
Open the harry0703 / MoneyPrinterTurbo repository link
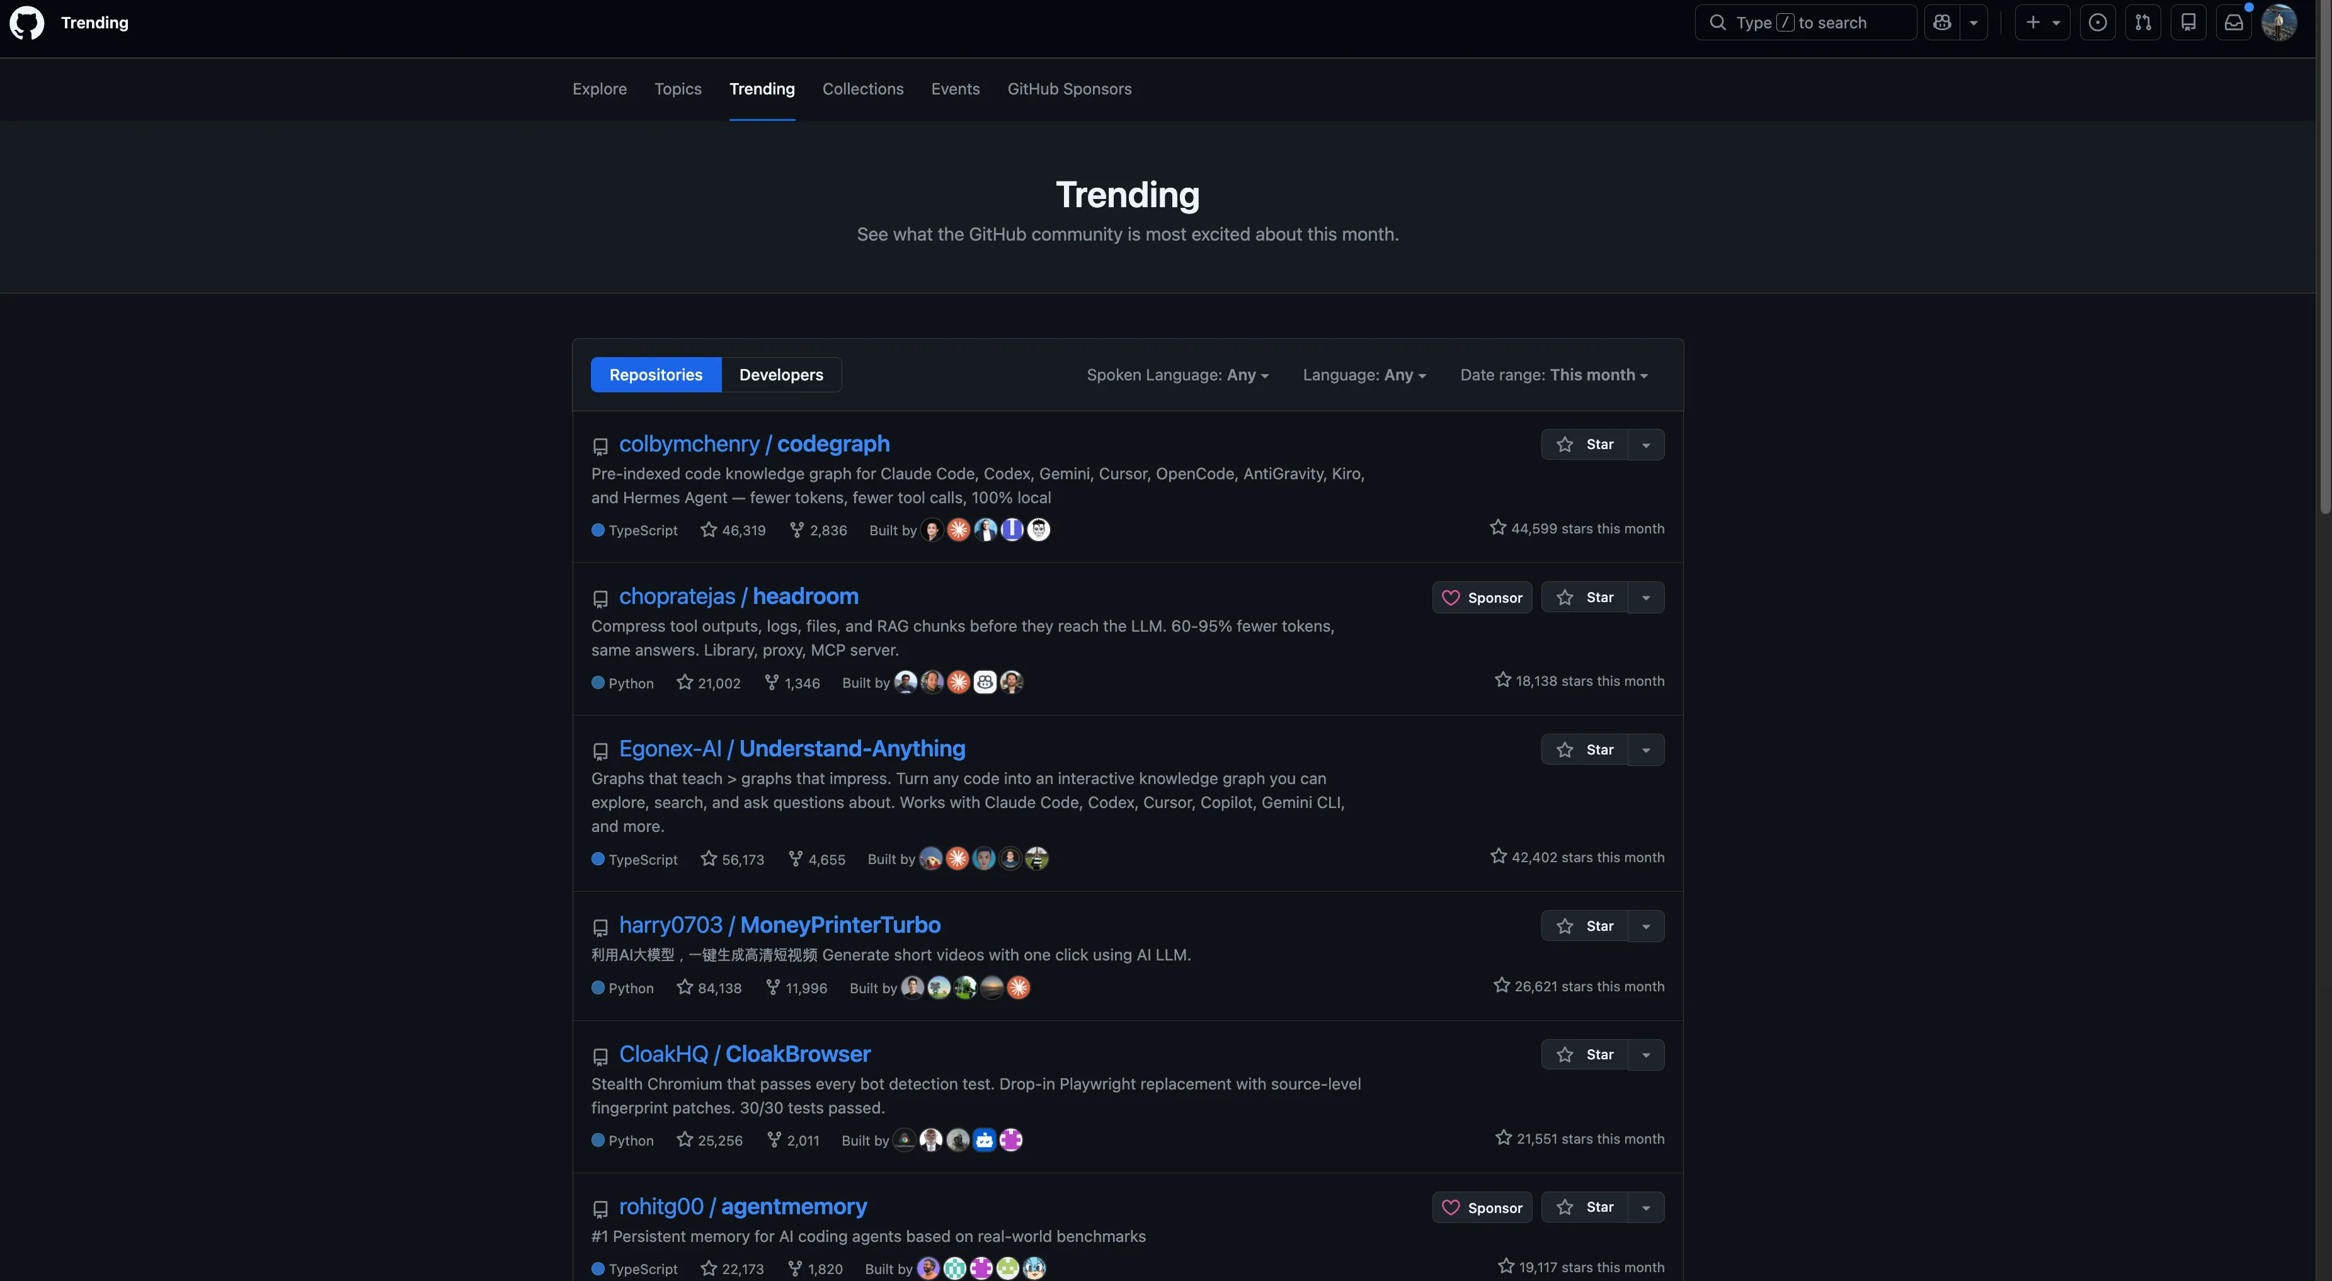779,925
